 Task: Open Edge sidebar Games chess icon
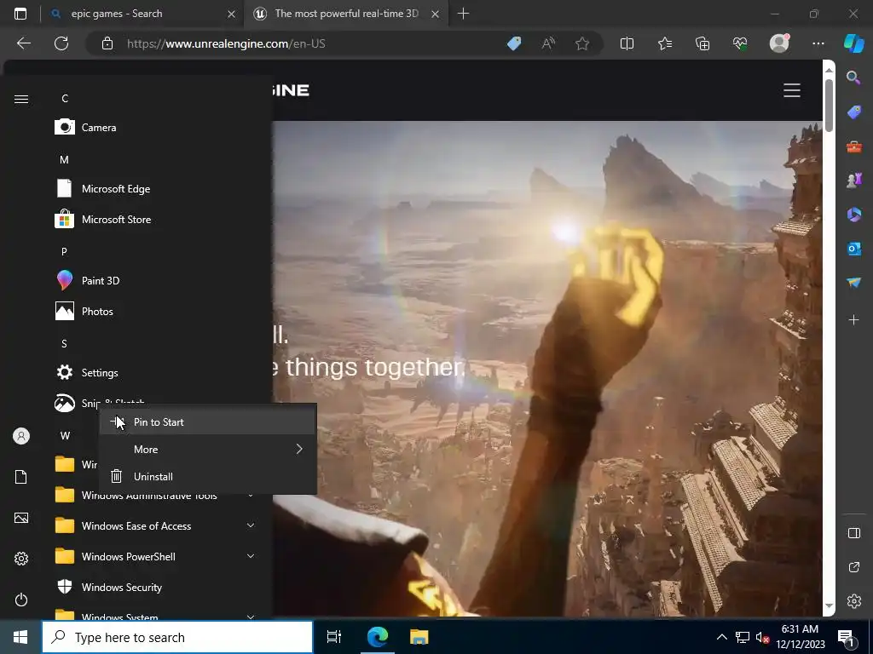point(853,181)
